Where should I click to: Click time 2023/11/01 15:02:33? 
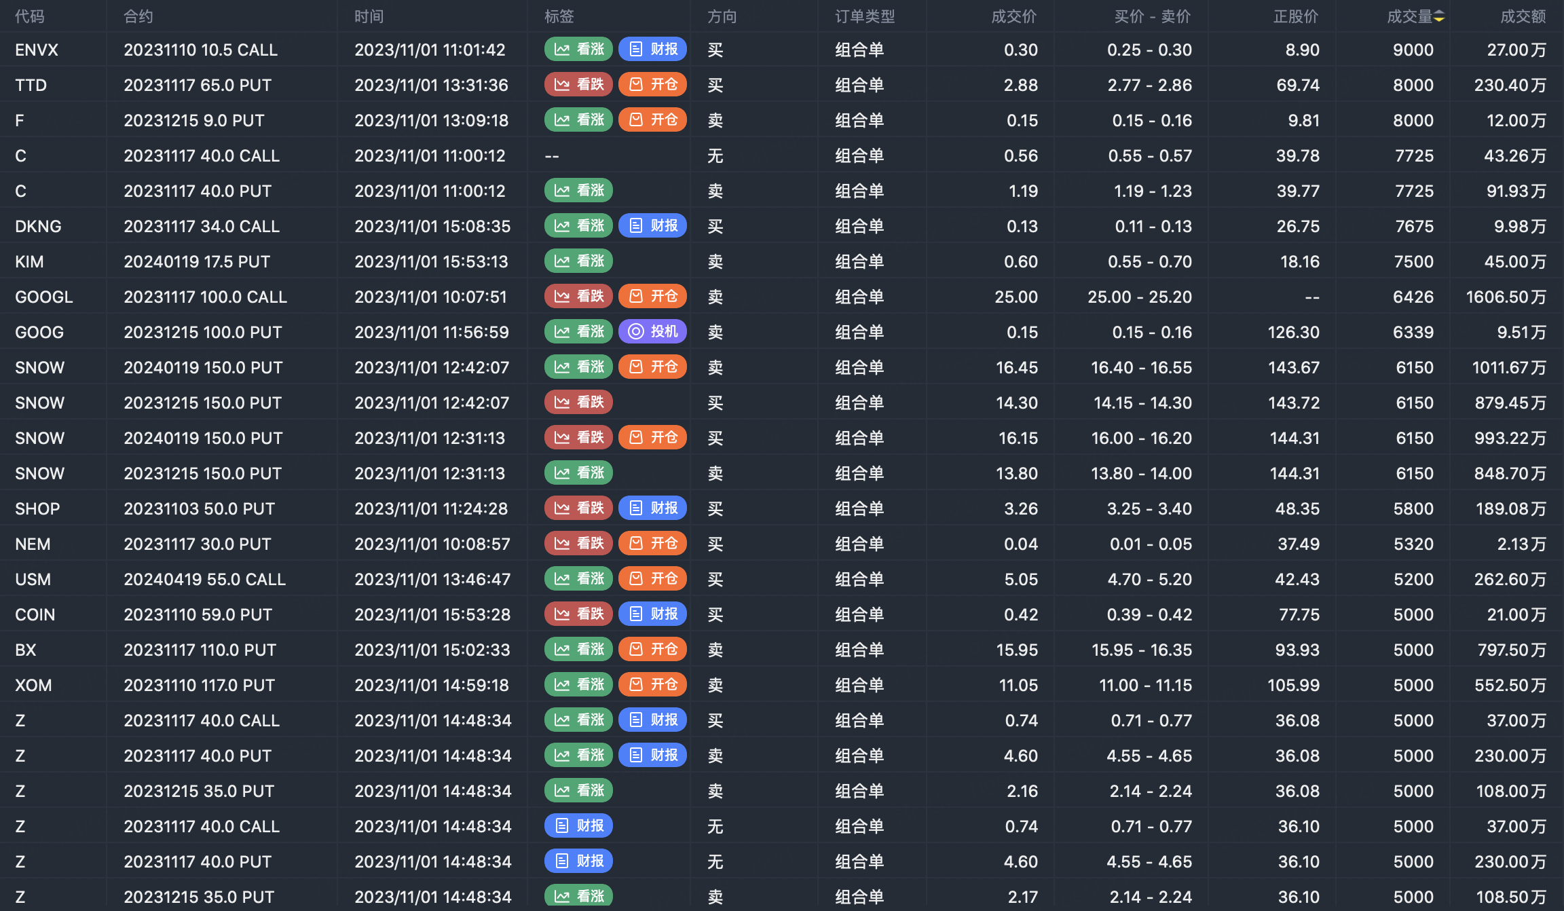tap(432, 650)
